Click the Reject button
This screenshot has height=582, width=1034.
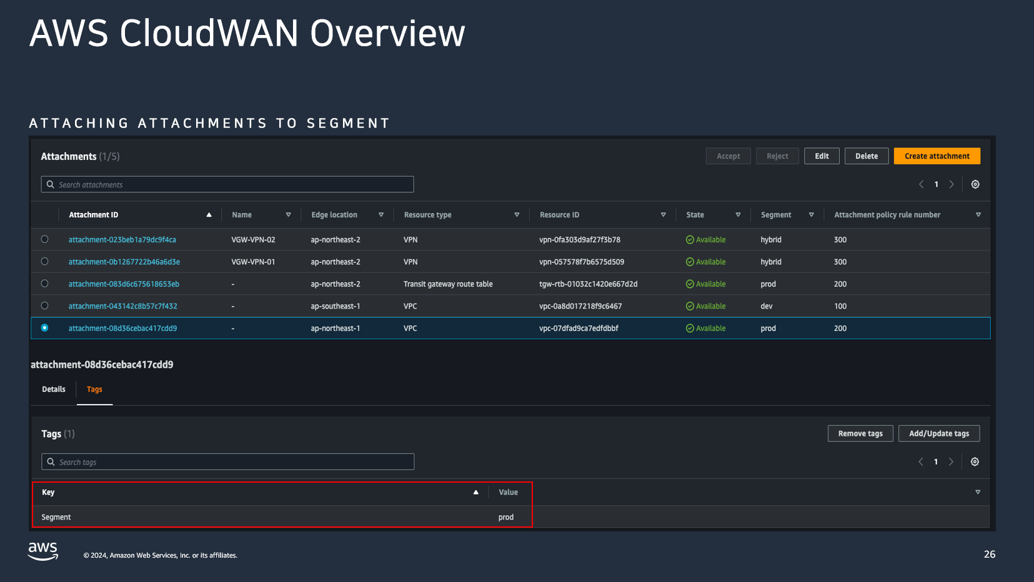777,156
